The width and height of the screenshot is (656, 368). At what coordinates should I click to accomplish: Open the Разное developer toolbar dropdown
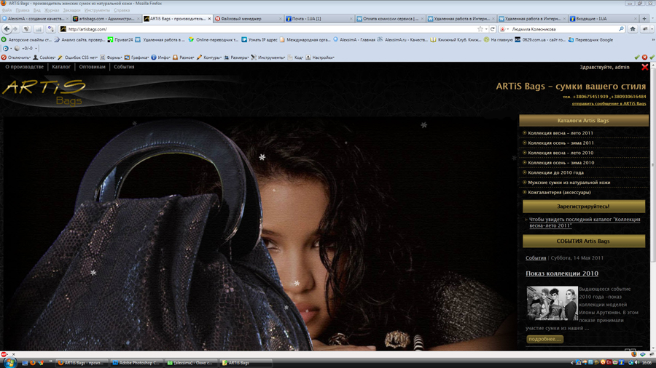[184, 57]
